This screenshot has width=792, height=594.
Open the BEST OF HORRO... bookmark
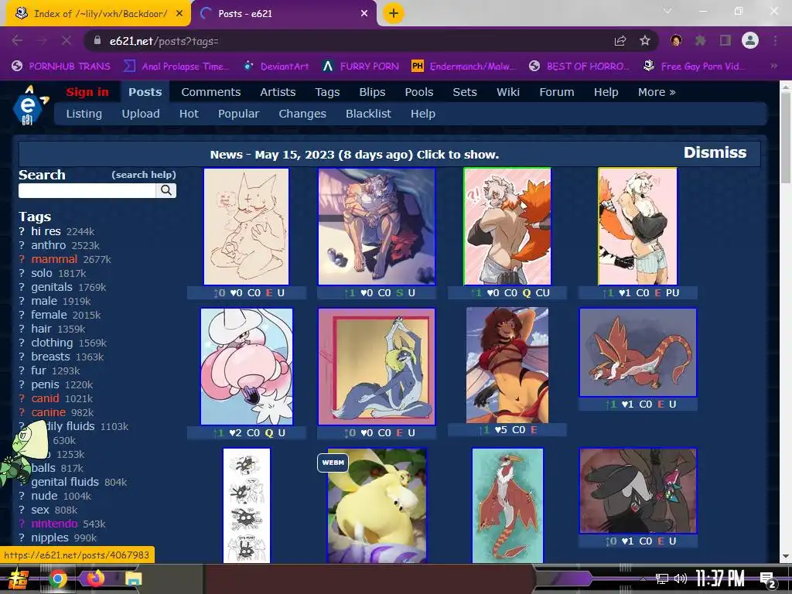(579, 67)
